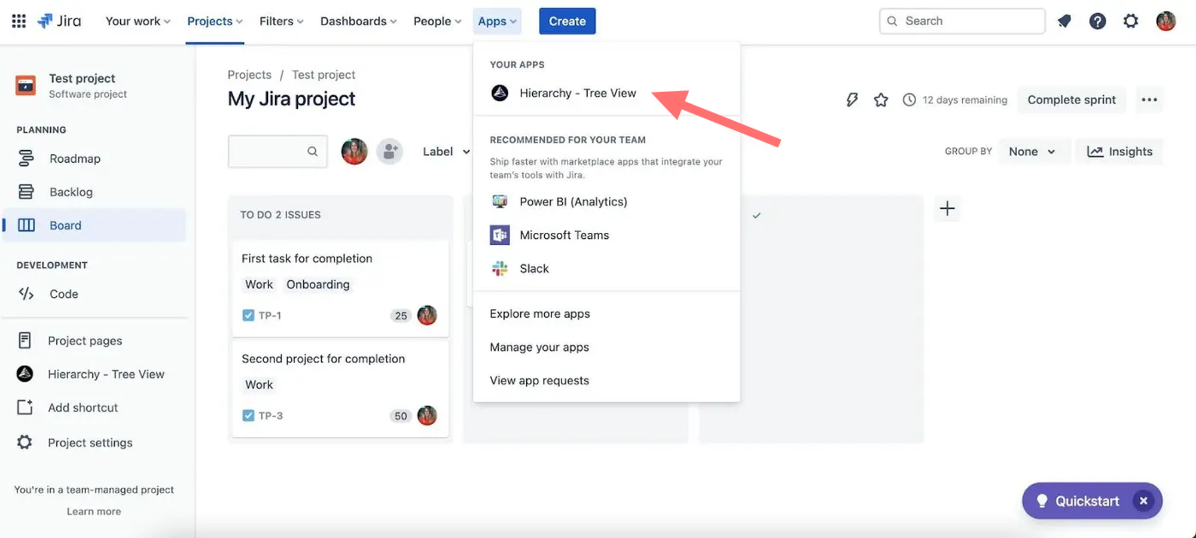Viewport: 1196px width, 538px height.
Task: Click the 50 estimate badge on TP-3
Action: click(x=401, y=416)
